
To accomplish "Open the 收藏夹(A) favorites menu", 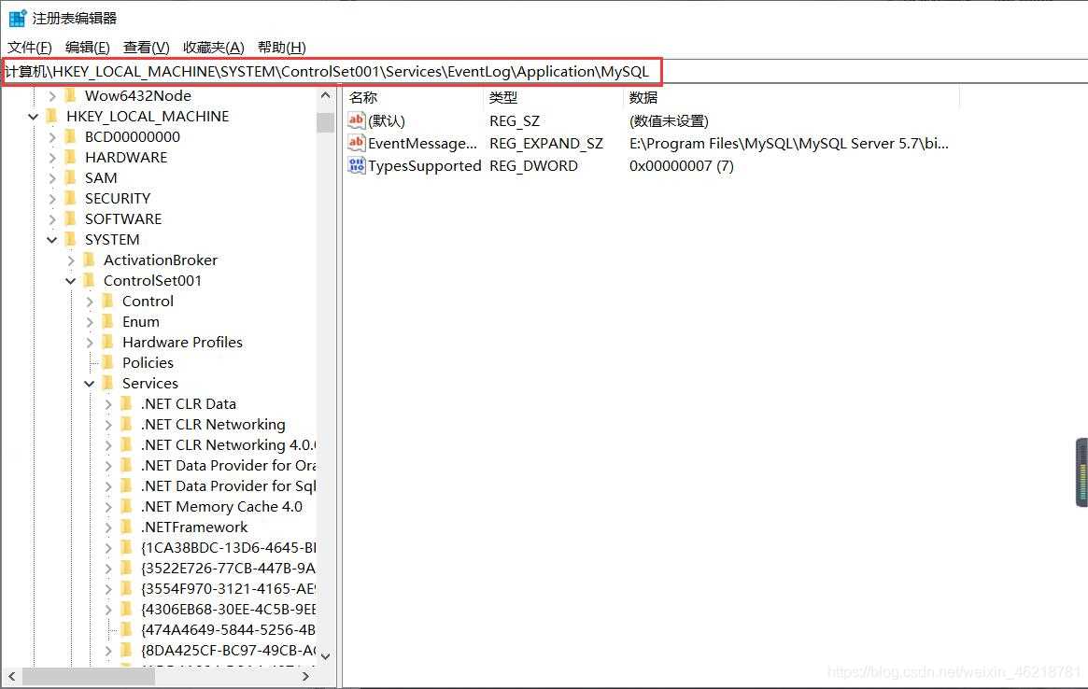I will coord(213,48).
